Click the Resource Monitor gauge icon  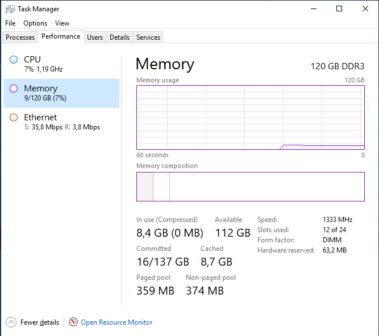coord(73,322)
